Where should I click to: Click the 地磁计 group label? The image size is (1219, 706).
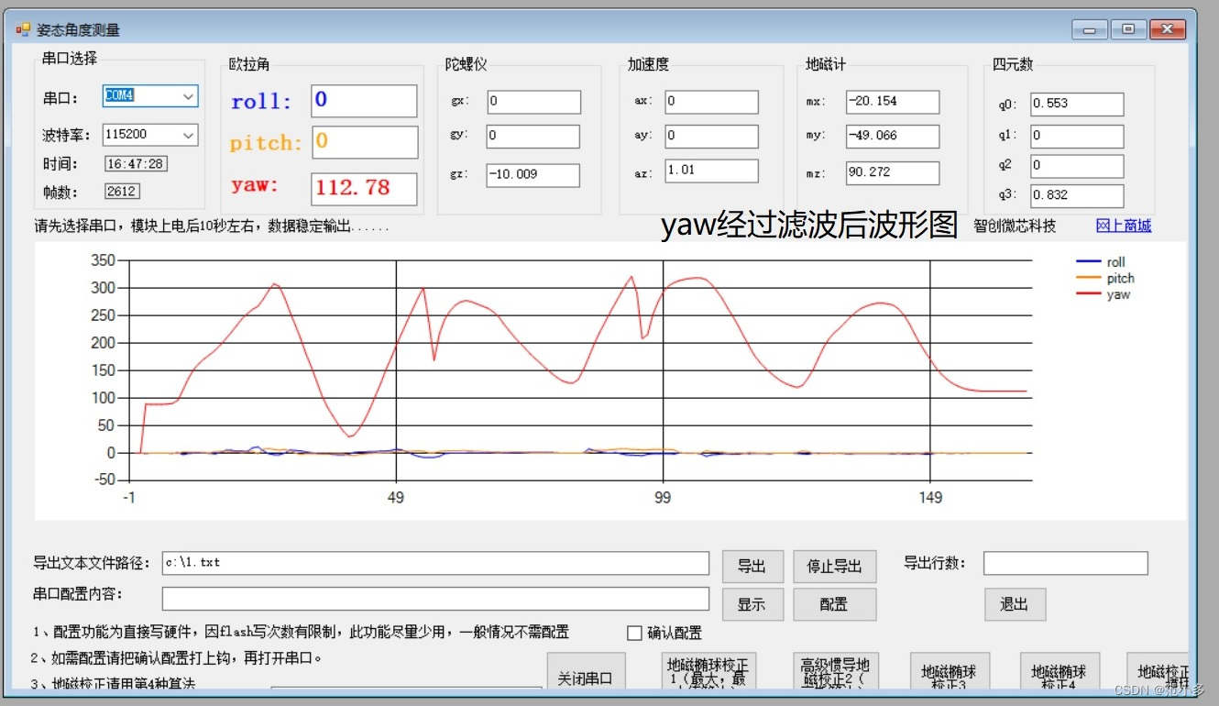826,64
